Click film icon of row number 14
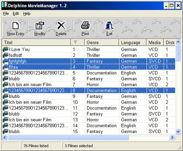Screen dimensions: 183x151 tap(5, 126)
